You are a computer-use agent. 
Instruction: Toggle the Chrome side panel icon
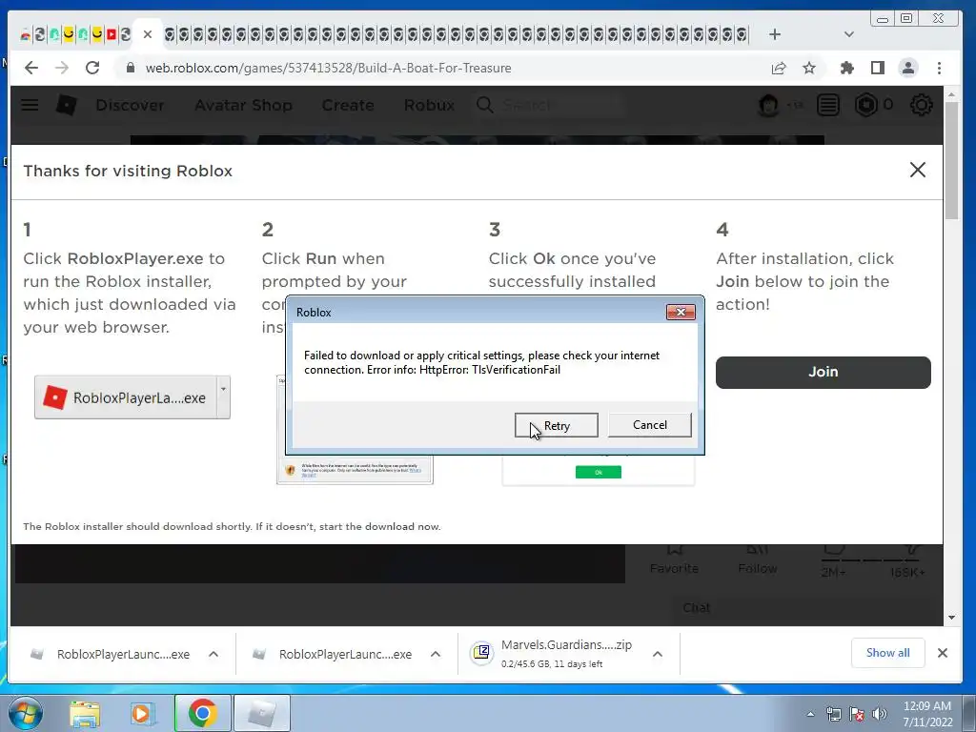pos(878,68)
